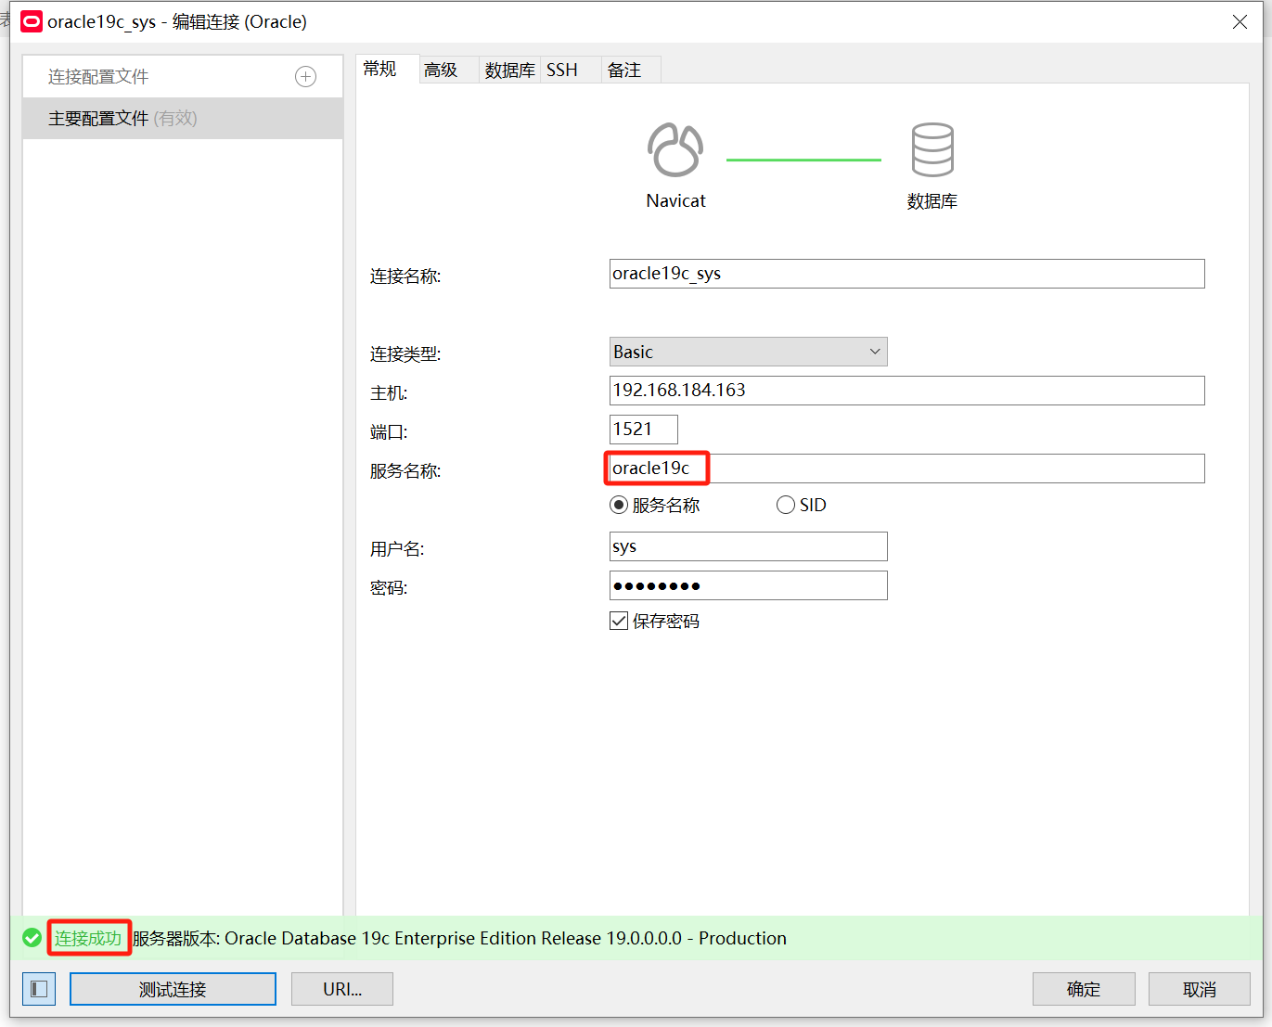This screenshot has height=1027, width=1272.
Task: Click the 用户名 field containing sys
Action: (748, 546)
